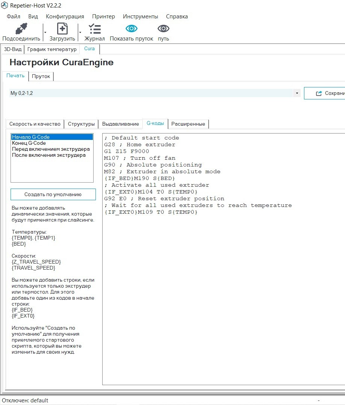Select the Печать settings tab
Image resolution: width=345 pixels, height=405 pixels.
pyautogui.click(x=15, y=76)
